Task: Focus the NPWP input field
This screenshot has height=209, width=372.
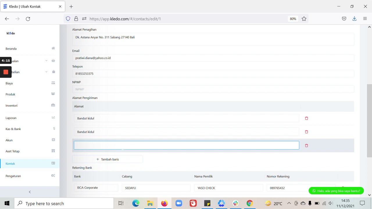Action: click(x=213, y=89)
